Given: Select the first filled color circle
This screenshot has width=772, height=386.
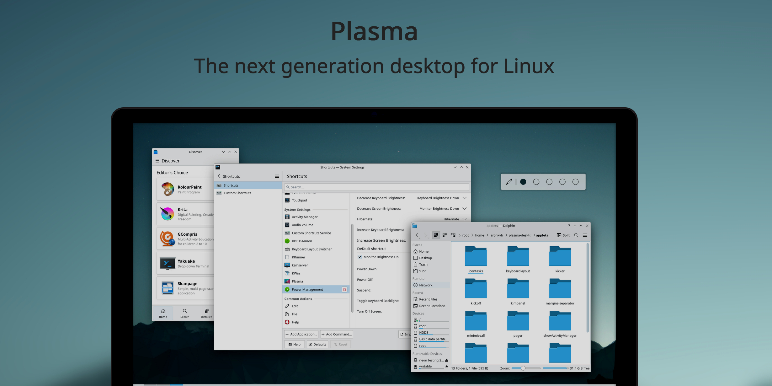Looking at the screenshot, I should pyautogui.click(x=523, y=182).
